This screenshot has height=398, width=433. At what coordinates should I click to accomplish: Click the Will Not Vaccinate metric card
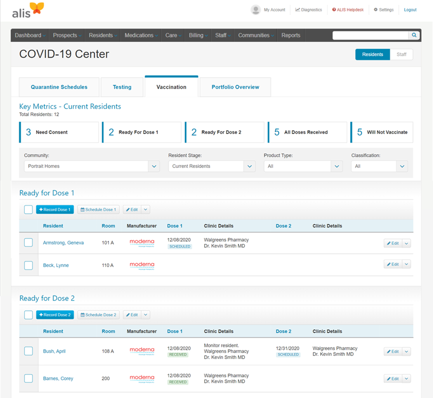[x=382, y=132]
